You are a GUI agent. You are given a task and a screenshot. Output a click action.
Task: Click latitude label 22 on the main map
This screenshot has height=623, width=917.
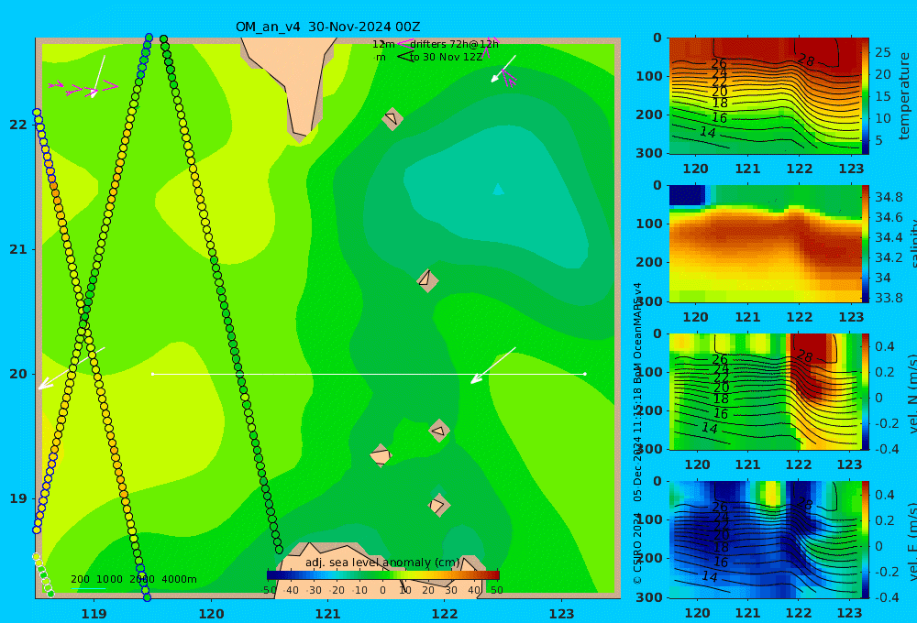click(x=18, y=125)
